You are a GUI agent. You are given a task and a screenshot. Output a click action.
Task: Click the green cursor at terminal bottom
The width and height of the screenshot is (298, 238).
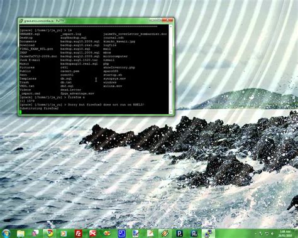pos(20,112)
